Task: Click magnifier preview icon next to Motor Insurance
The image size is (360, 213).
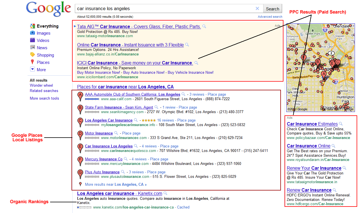Action: click(x=116, y=133)
